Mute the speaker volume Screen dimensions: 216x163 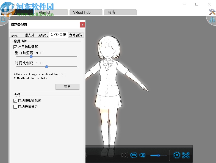pos(142,155)
